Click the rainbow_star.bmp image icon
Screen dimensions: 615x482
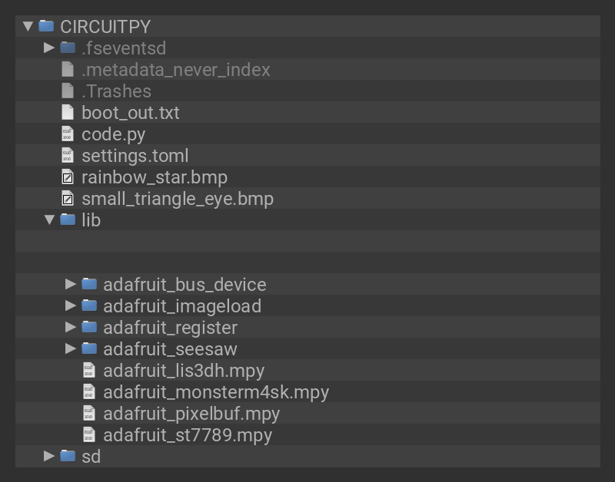pyautogui.click(x=68, y=177)
